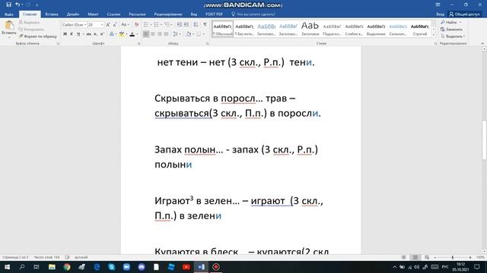Switch to the Вставка tab
This screenshot has height=273, width=487.
[x=52, y=14]
